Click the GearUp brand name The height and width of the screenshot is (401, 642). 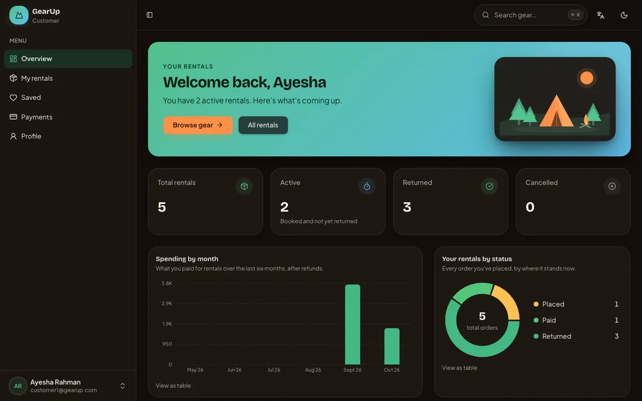[46, 11]
